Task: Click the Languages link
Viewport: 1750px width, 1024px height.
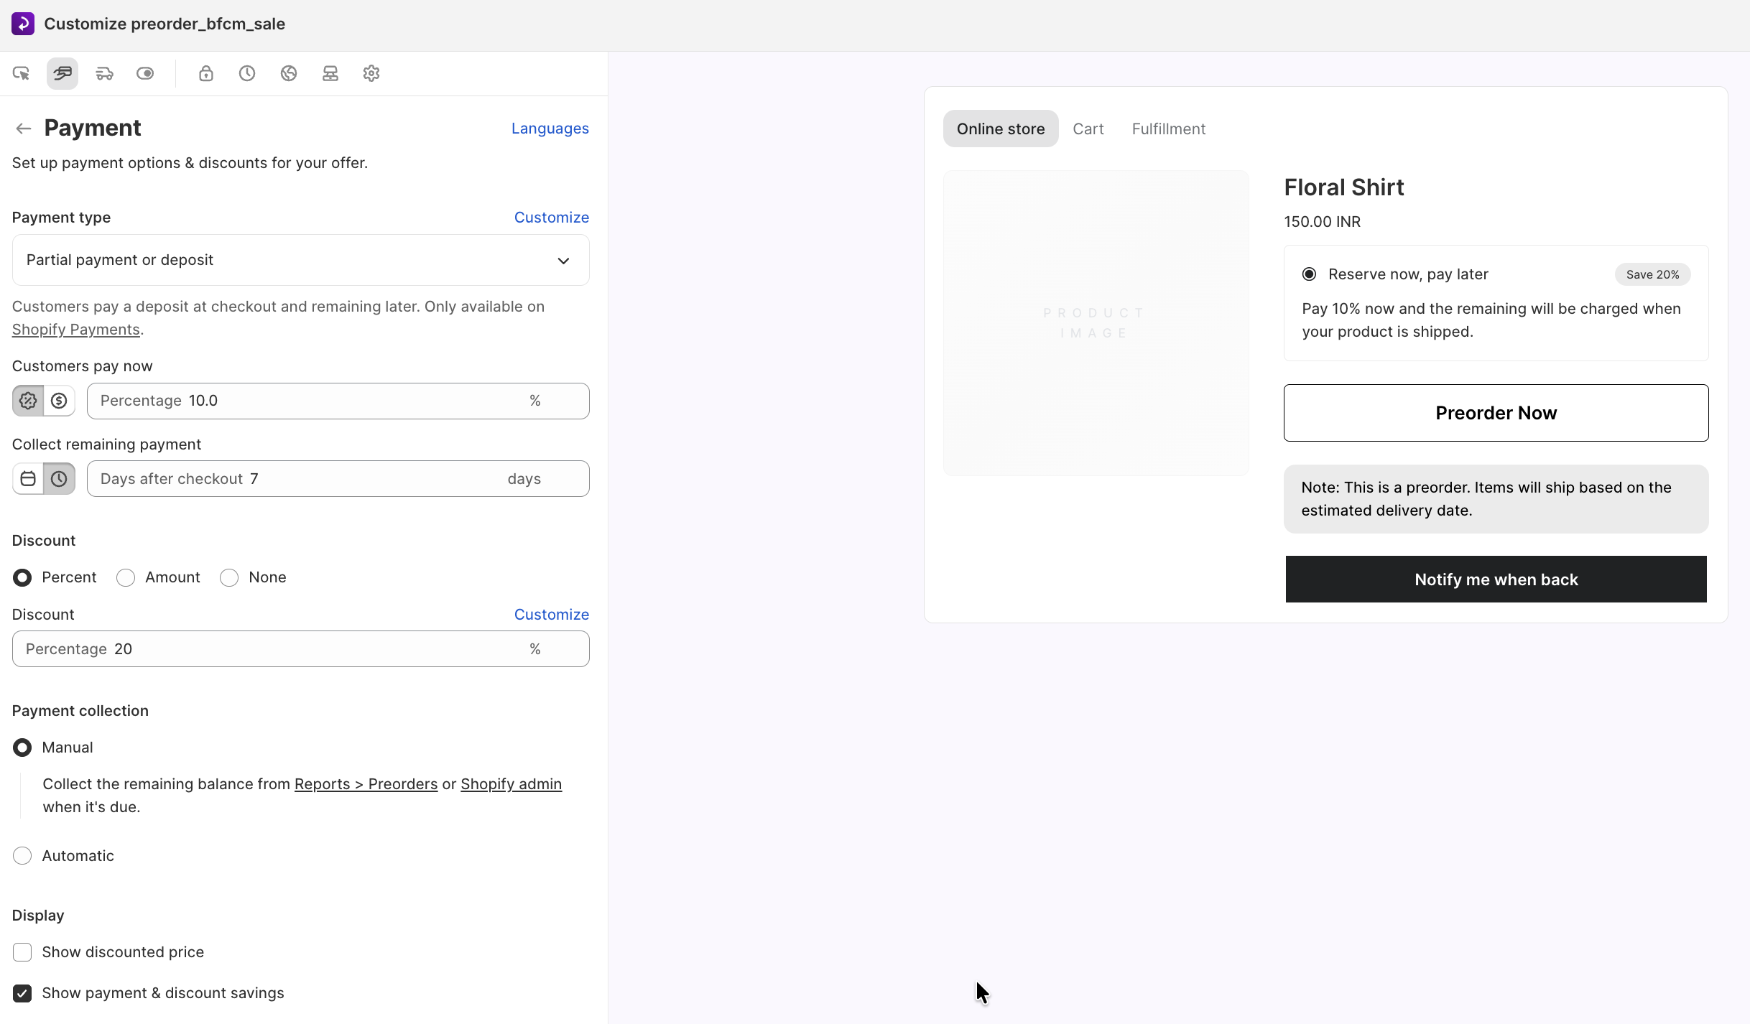Action: [x=550, y=129]
